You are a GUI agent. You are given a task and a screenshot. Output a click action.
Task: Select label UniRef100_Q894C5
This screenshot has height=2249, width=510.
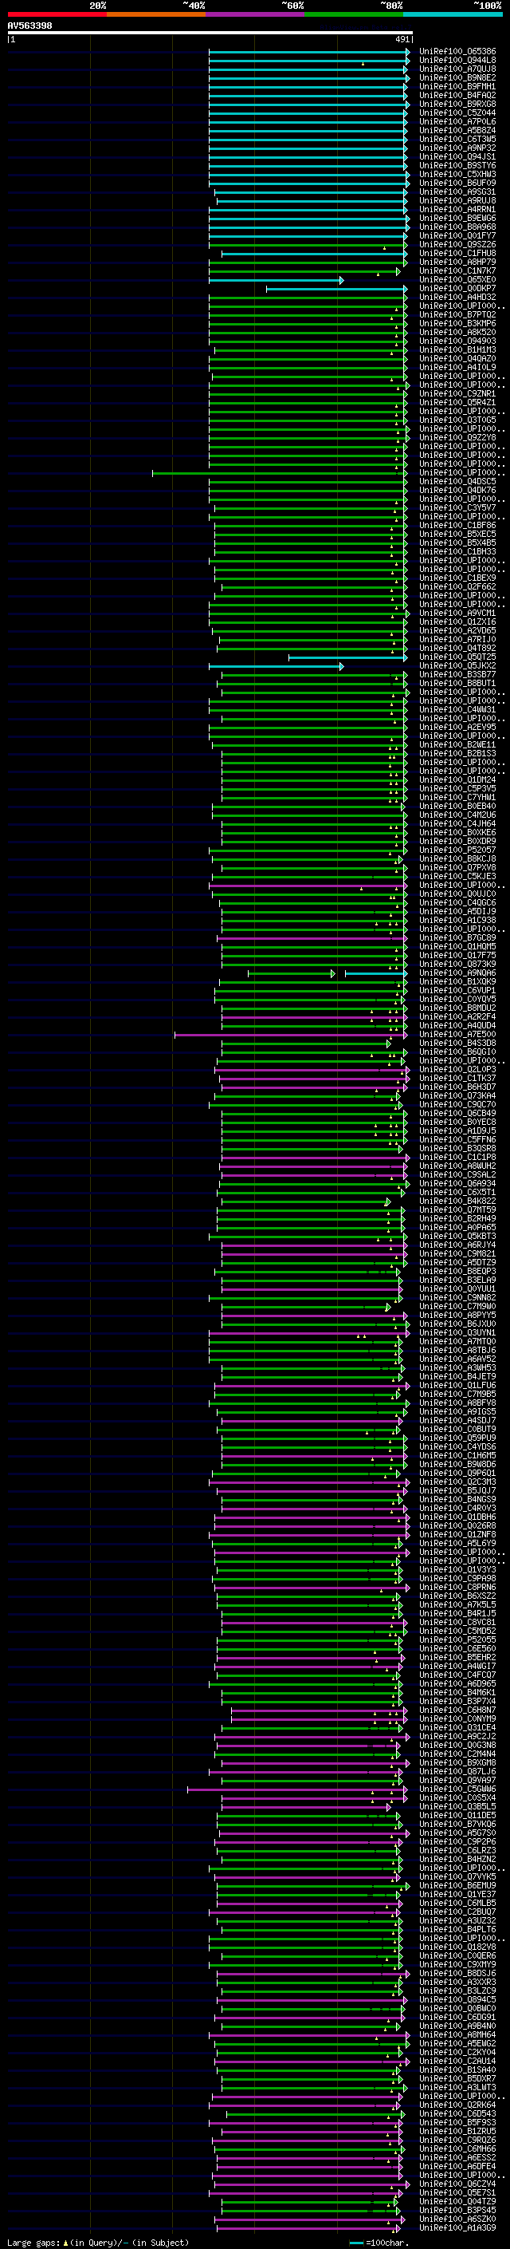tap(457, 1999)
